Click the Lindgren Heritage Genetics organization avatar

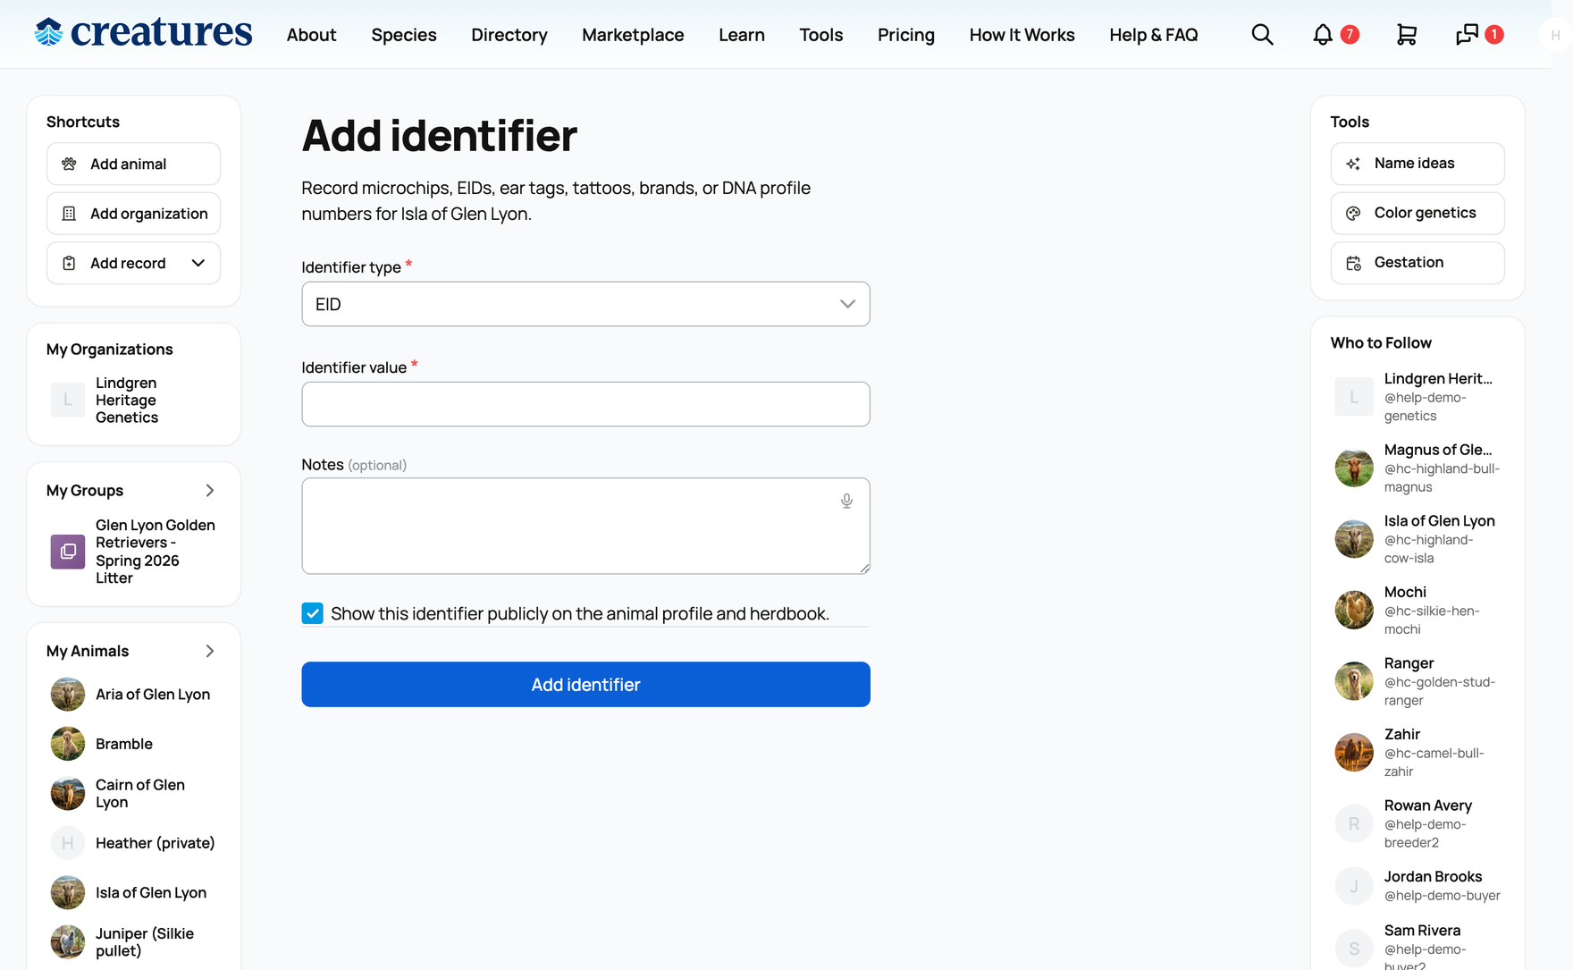tap(68, 400)
